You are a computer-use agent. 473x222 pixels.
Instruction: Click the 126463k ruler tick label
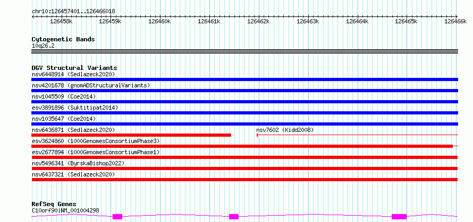click(308, 21)
